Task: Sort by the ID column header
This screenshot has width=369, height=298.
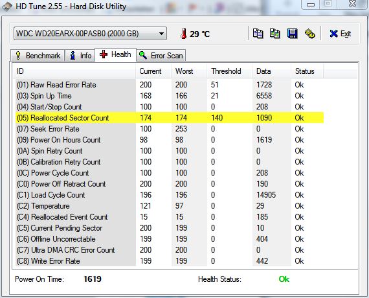Action: [74, 71]
